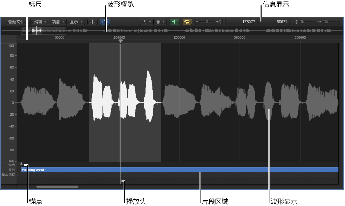Viewport: 345px width, 206px height.
Task: Click the 锚点 row label
Action: tap(12, 165)
